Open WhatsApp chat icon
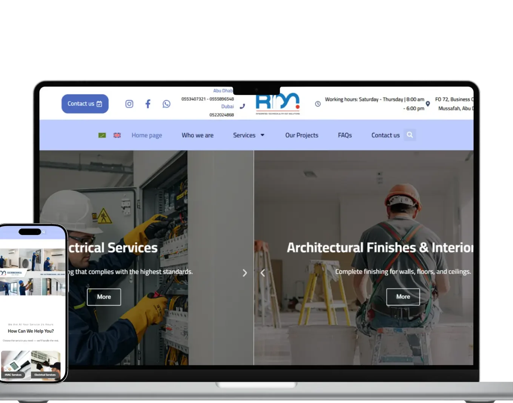513x403 pixels. [166, 104]
